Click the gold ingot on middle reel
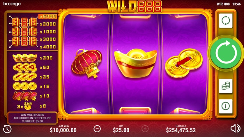Image resolution: width=244 pixels, height=137 pixels. (135, 63)
